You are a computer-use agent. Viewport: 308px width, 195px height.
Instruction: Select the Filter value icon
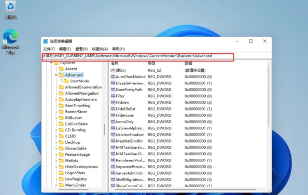point(113,96)
